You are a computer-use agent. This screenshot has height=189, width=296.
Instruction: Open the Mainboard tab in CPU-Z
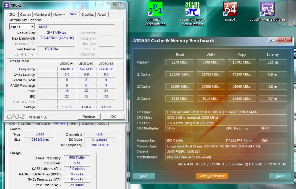coord(42,15)
